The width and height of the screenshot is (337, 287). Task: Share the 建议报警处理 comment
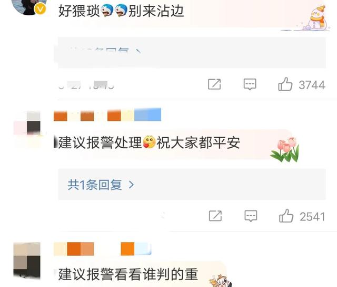pos(215,216)
